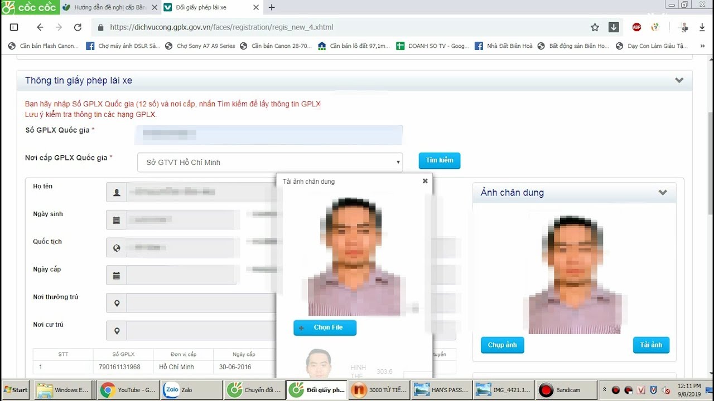The height and width of the screenshot is (401, 714).
Task: Open 'Cần bán Canon 28-70' bookmark
Action: pyautogui.click(x=276, y=46)
